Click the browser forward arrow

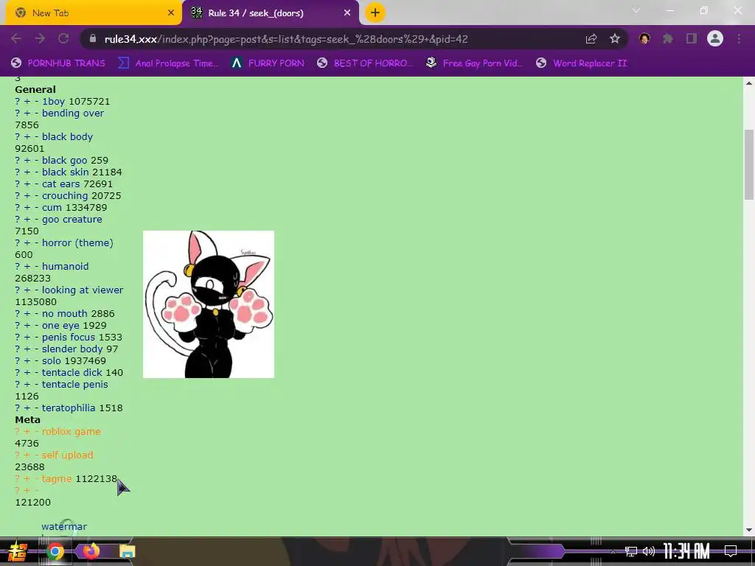(40, 39)
